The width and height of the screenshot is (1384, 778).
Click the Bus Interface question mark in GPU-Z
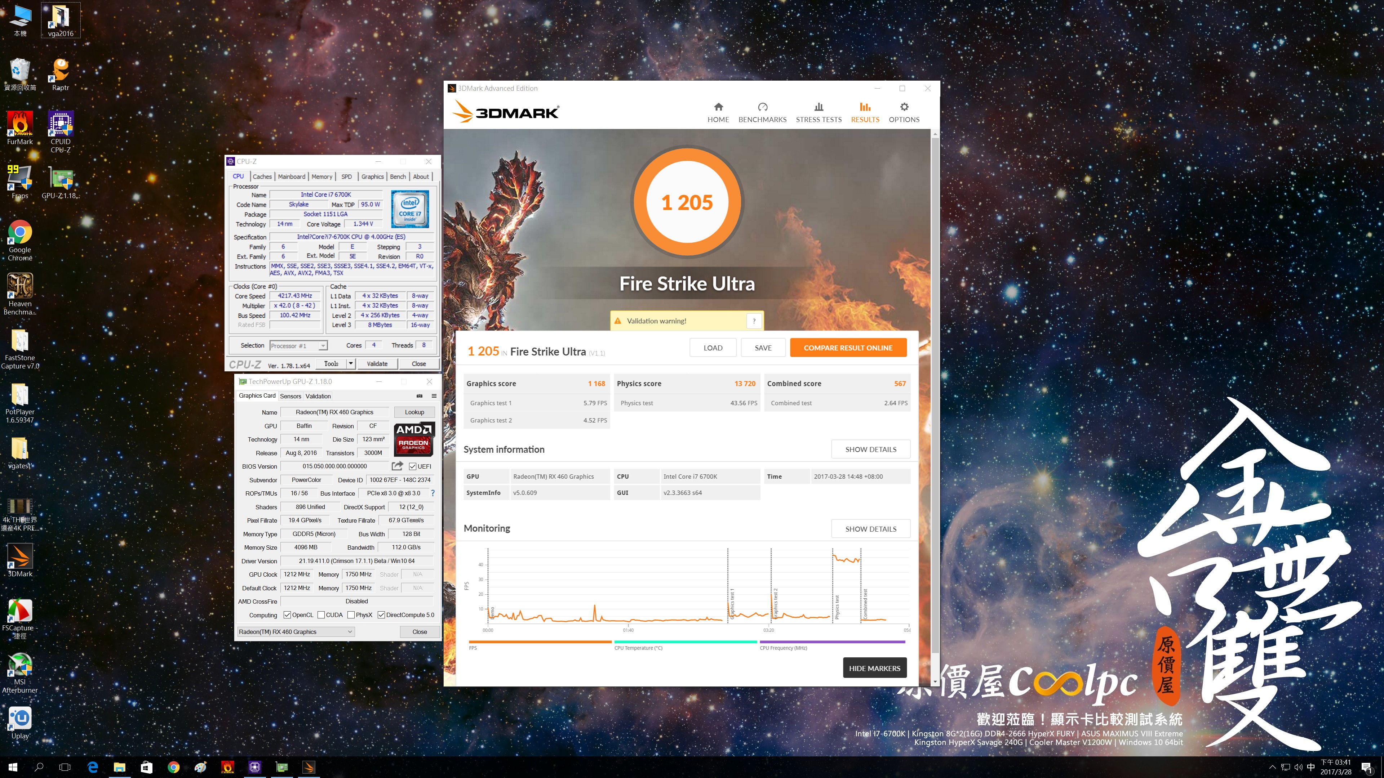coord(432,493)
